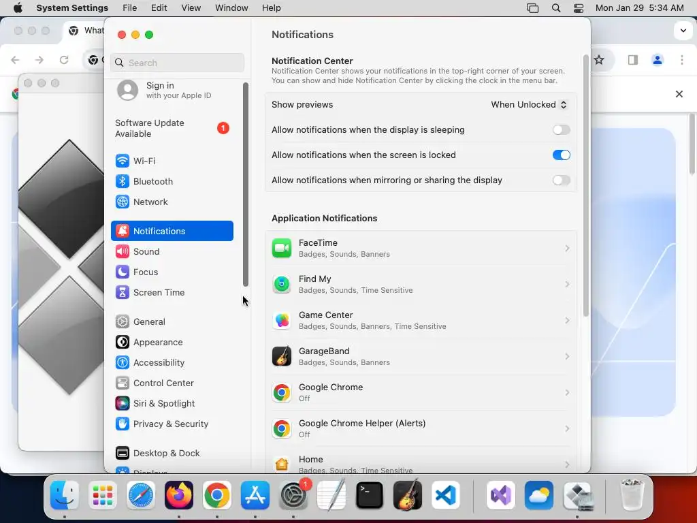
Task: Select Appearance in the sidebar
Action: (172, 343)
